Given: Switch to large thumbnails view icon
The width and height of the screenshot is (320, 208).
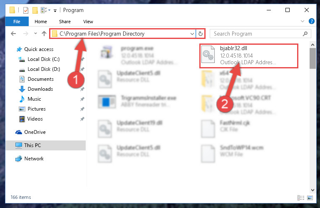Looking at the screenshot, I should 310,198.
